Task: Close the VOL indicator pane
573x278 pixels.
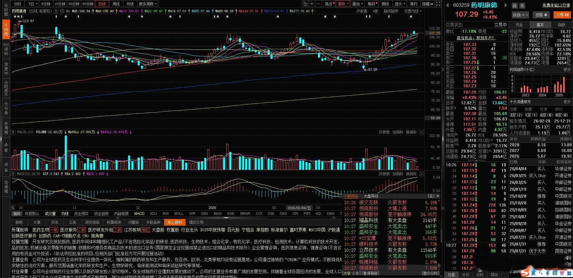Action: (x=422, y=132)
